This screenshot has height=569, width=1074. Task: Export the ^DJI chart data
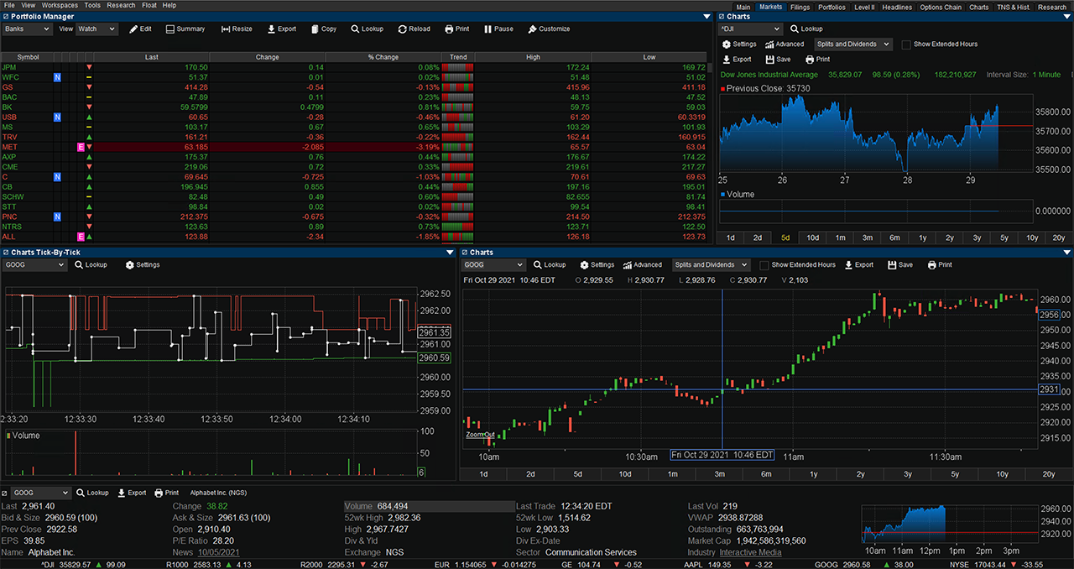click(736, 59)
